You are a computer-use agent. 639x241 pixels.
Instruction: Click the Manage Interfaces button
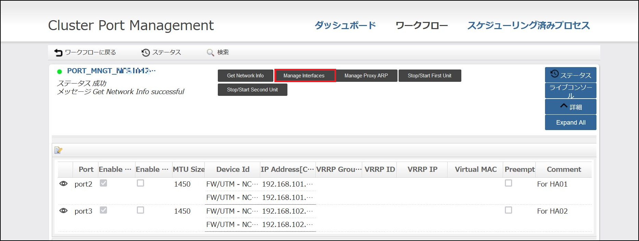click(x=304, y=76)
